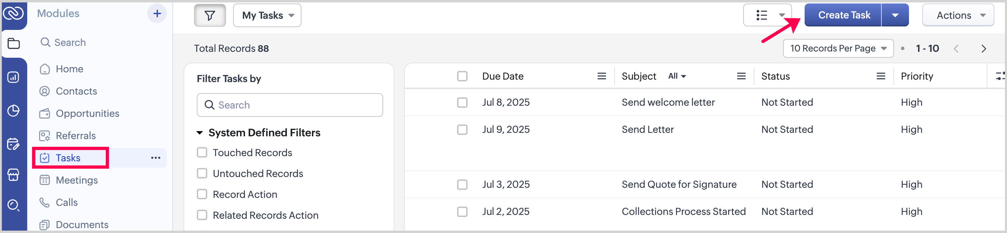Go to next page of records
The image size is (1007, 233).
pos(984,49)
